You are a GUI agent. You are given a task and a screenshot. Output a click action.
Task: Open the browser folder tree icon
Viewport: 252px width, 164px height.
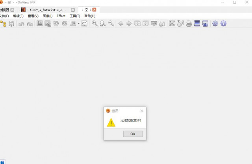3,24
